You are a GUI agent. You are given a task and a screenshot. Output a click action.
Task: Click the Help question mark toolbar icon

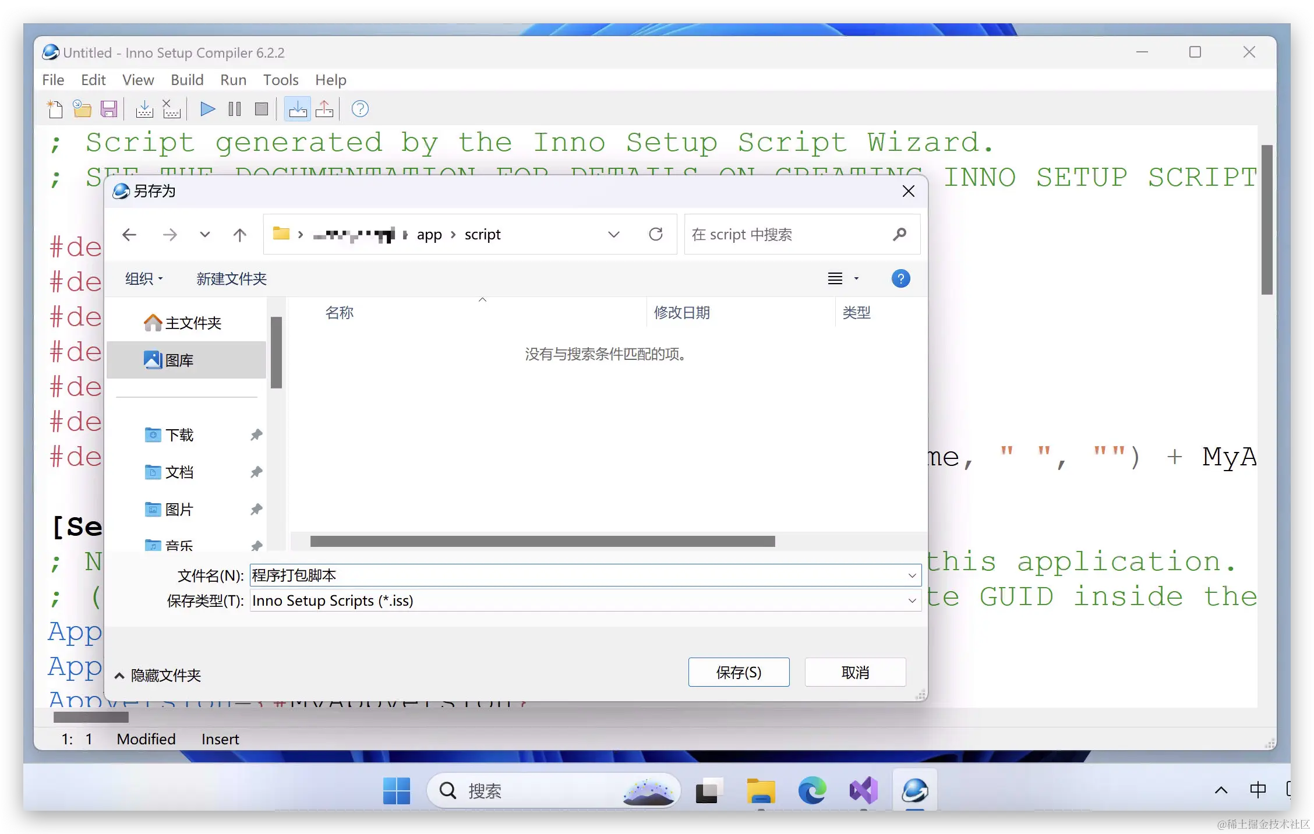click(360, 109)
